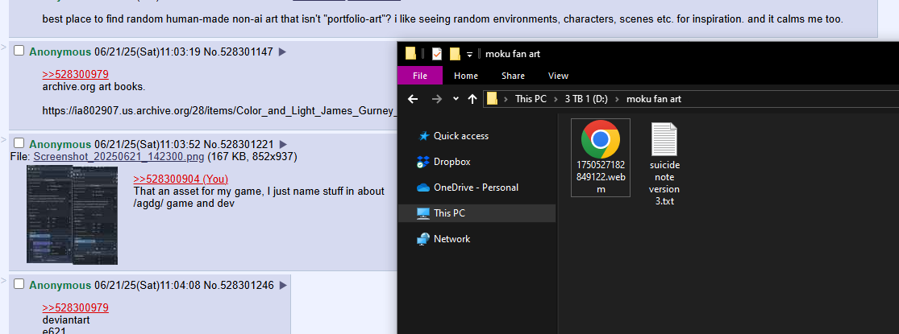
Task: Click post number No.528301147
Action: 239,52
